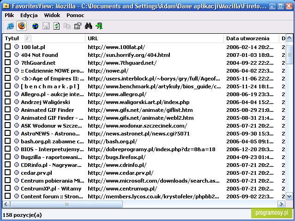This screenshot has height=221, width=295.
Task: Check the CDRinfo.pl row checkbox
Action: click(x=7, y=165)
